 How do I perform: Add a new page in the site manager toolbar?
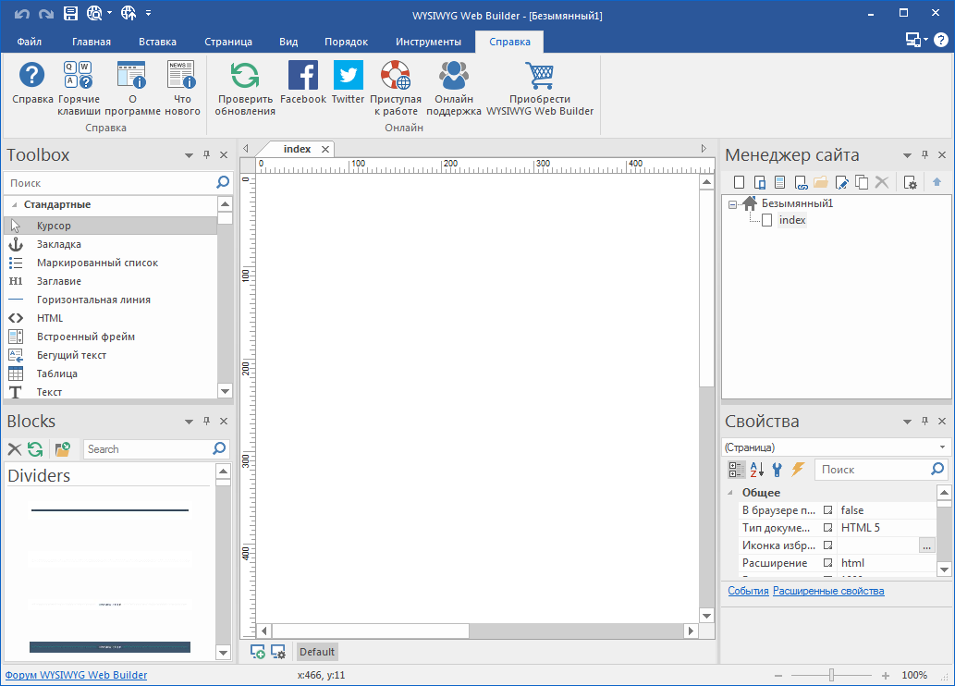739,182
